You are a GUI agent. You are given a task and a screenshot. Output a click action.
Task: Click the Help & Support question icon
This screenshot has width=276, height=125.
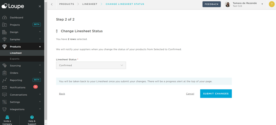click(x=32, y=117)
